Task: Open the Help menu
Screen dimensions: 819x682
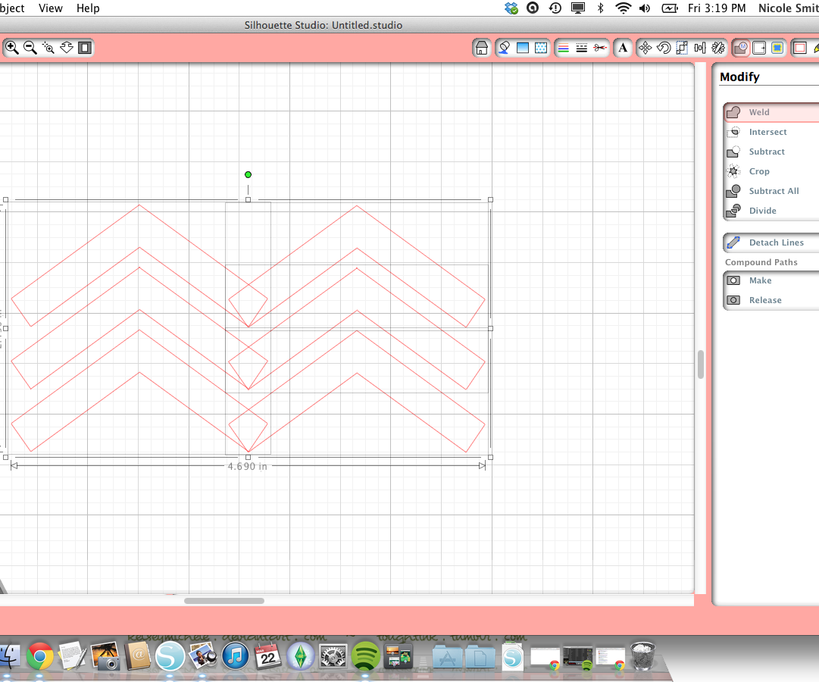Action: [87, 8]
